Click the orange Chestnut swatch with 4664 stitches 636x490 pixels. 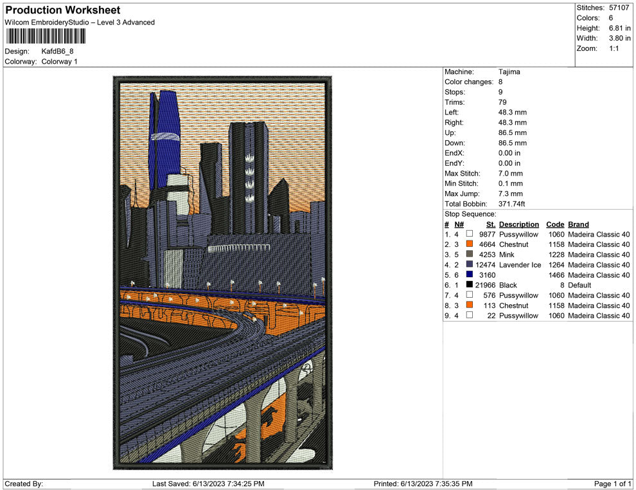click(470, 244)
